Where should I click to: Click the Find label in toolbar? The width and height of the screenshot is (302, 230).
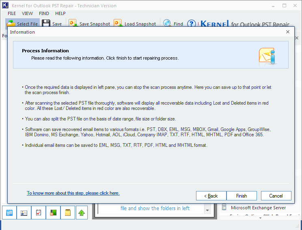pos(178,24)
